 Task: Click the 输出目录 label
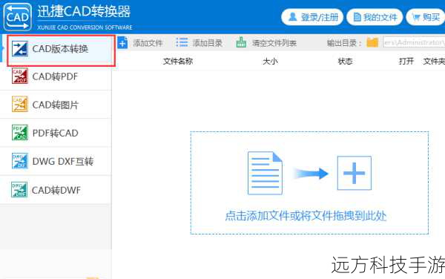pos(344,43)
